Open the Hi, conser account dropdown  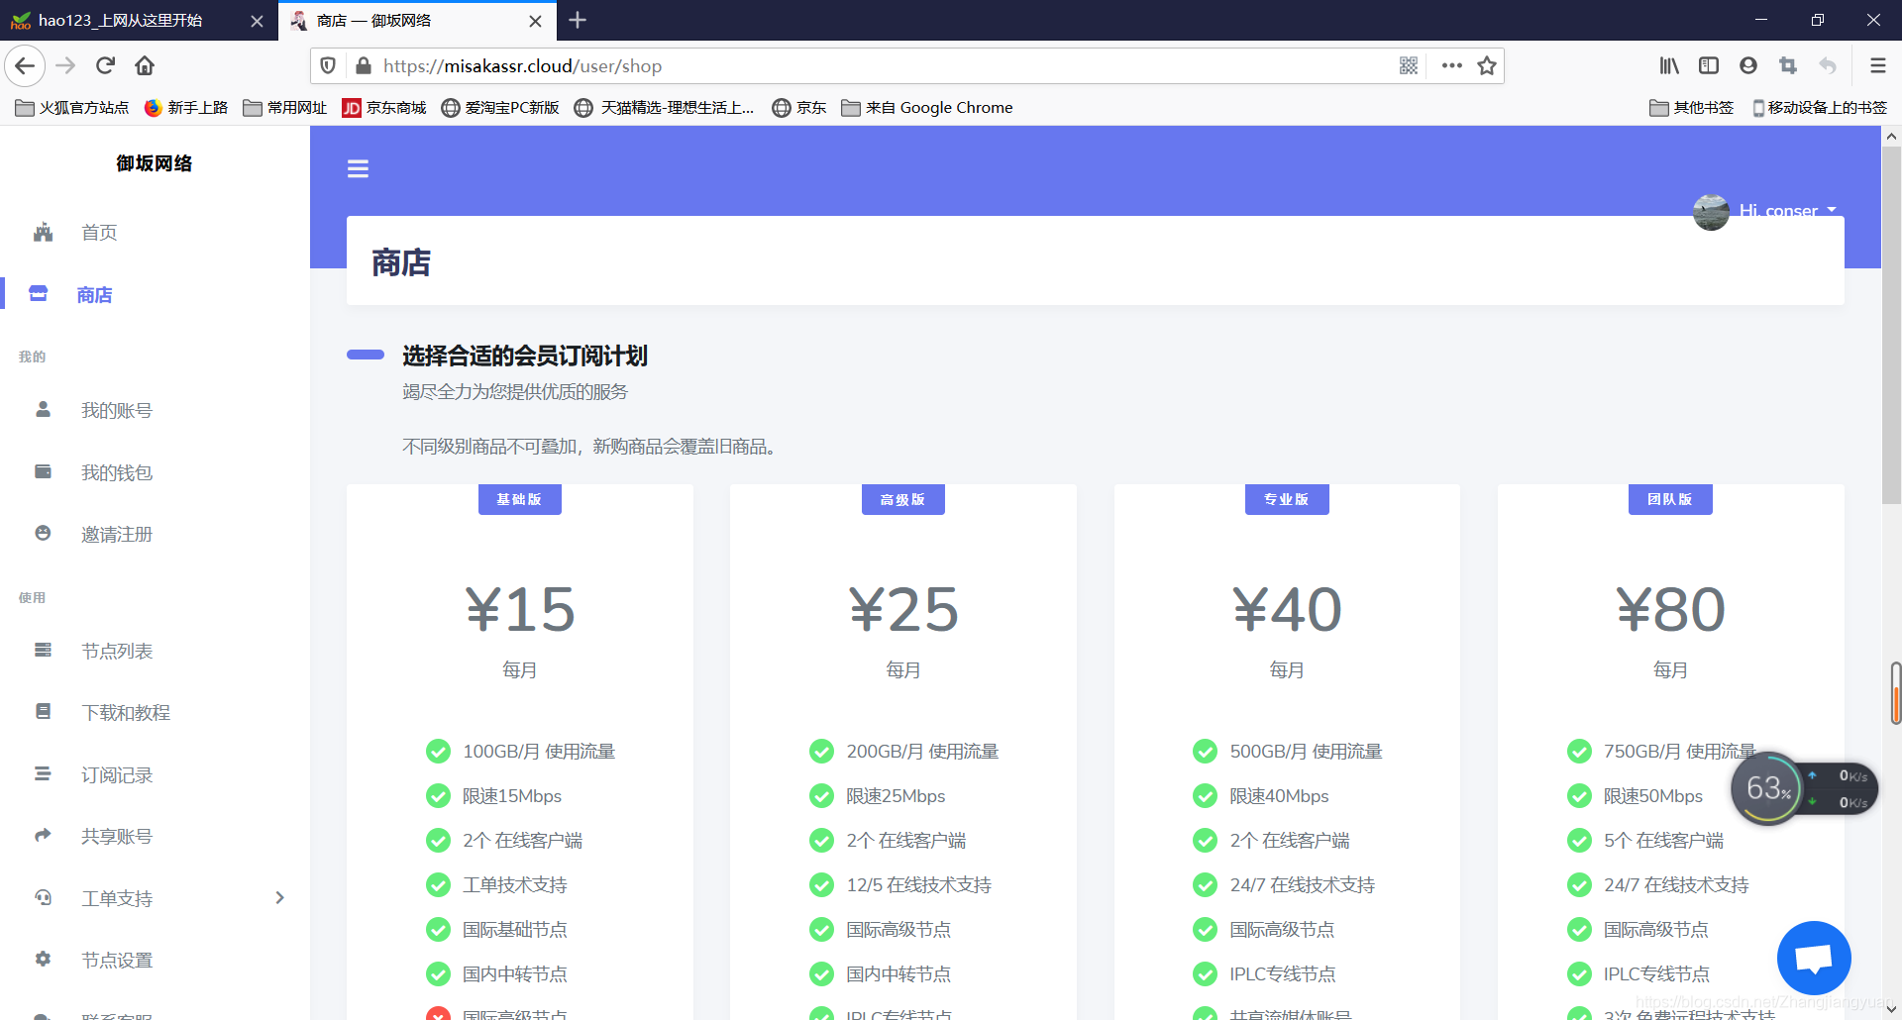click(1788, 210)
